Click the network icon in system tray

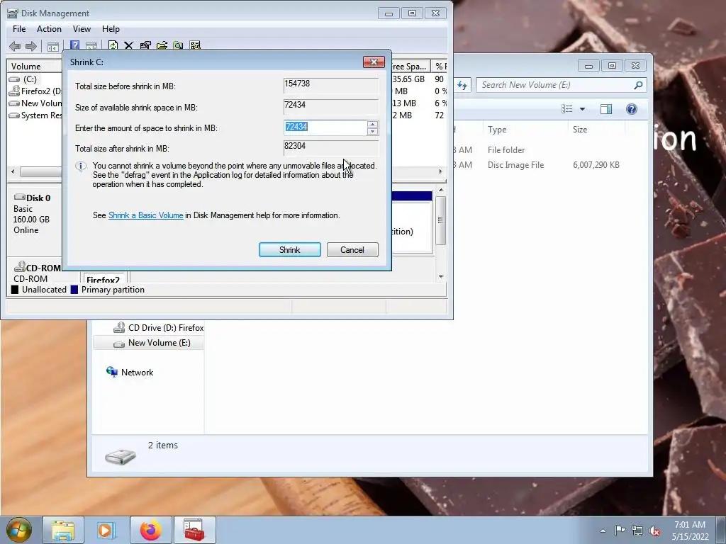tap(637, 530)
